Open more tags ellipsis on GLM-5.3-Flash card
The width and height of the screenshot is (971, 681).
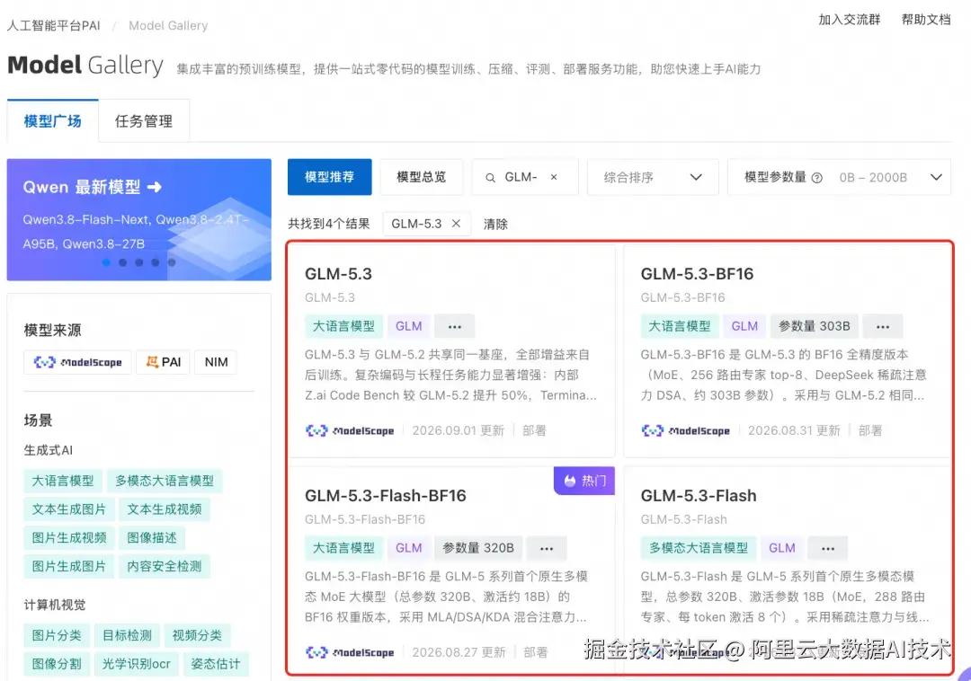(828, 548)
